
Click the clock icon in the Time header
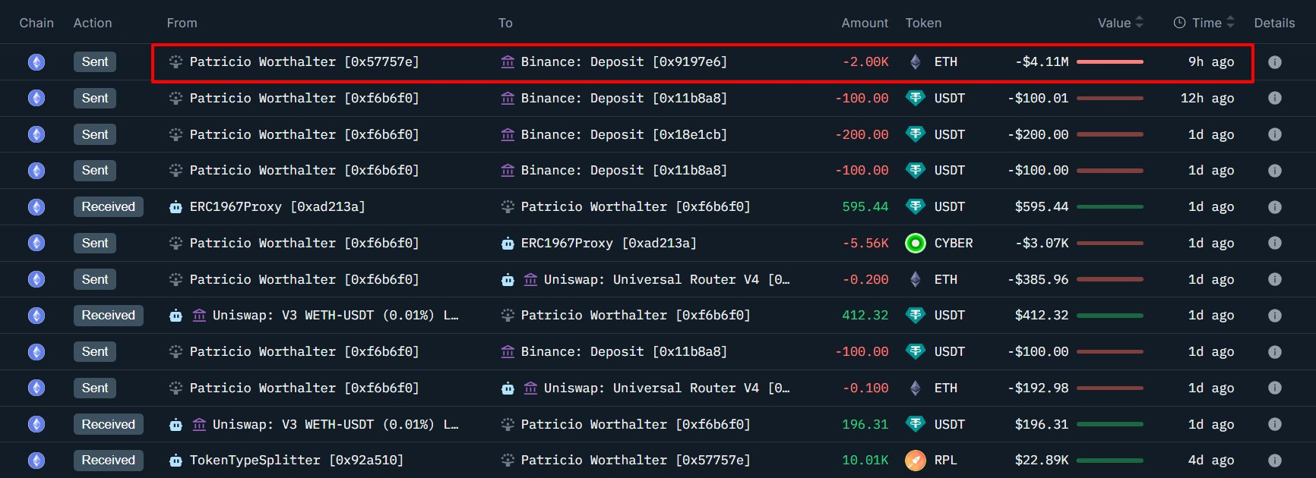pos(1179,23)
